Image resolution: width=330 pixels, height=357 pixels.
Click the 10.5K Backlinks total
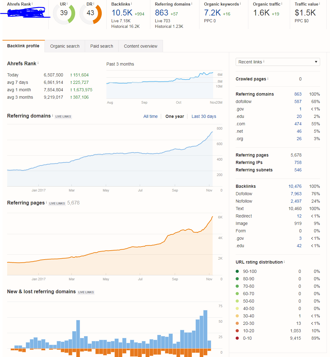(122, 13)
